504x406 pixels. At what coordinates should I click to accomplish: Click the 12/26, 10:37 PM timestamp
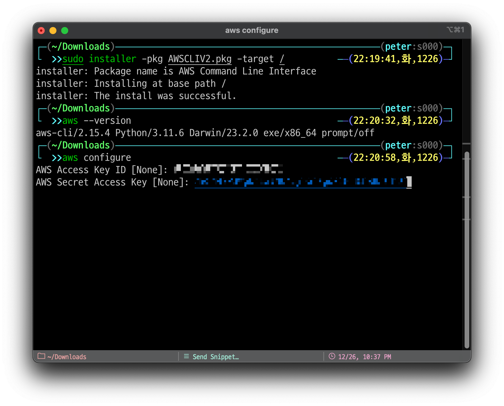click(x=365, y=357)
